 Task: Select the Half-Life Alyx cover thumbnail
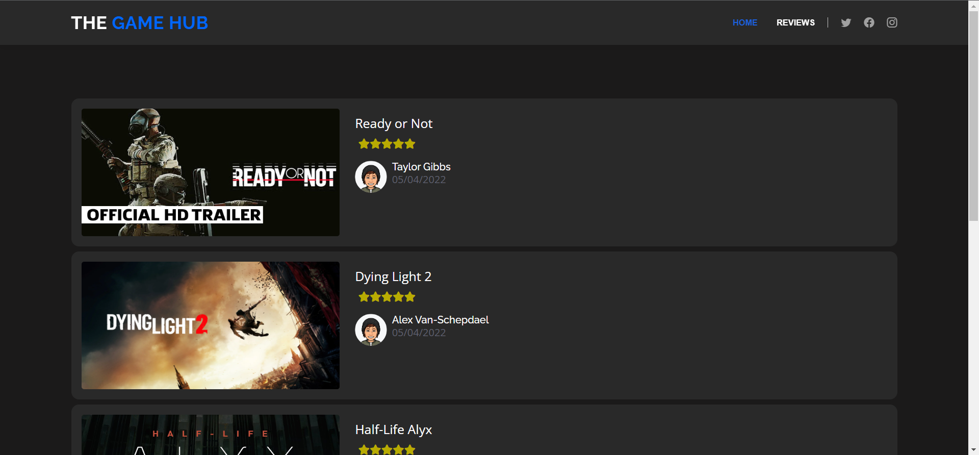coord(210,435)
